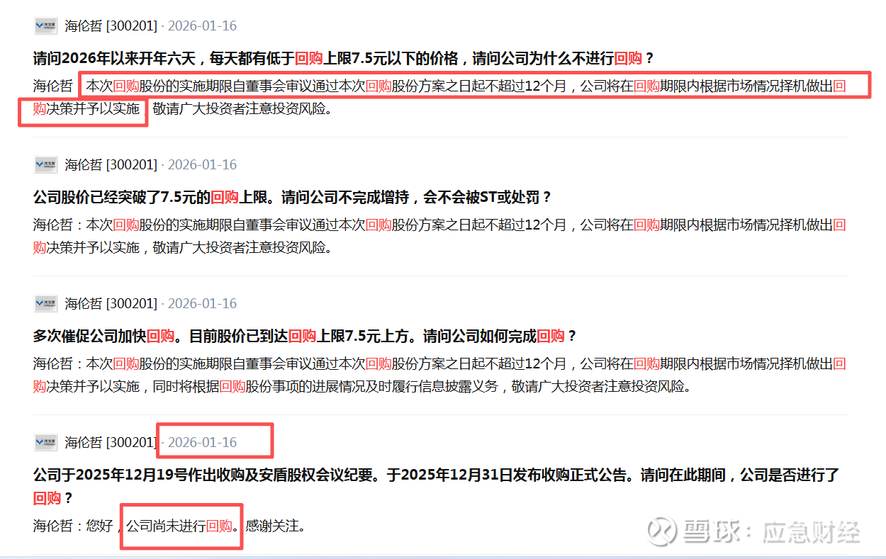Click the 海伦哲 logo above the 被ST或处罚 question
Image resolution: width=886 pixels, height=559 pixels.
click(x=46, y=165)
